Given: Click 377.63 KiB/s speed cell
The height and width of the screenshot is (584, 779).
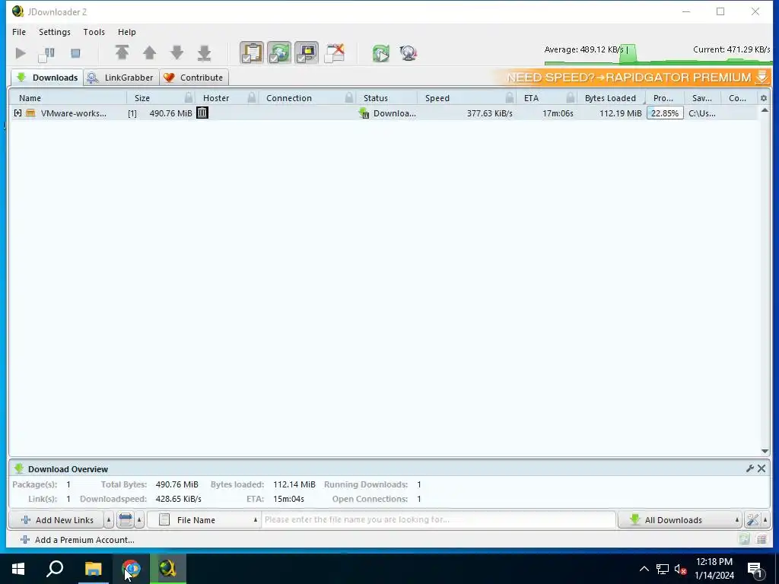Looking at the screenshot, I should [x=489, y=113].
